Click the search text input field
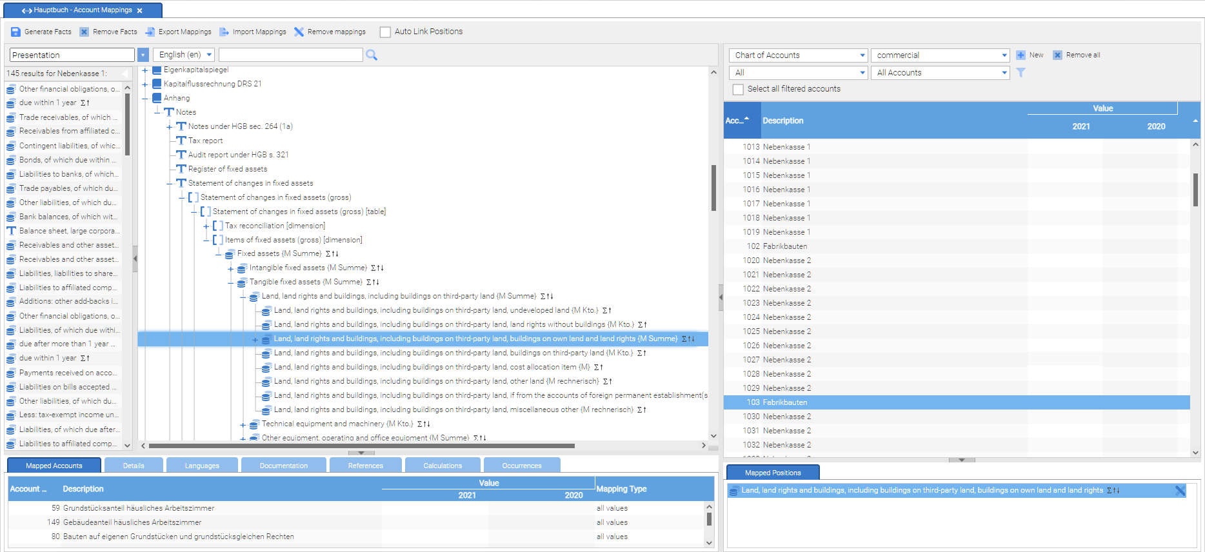Screen dimensions: 1205x552 coord(290,55)
